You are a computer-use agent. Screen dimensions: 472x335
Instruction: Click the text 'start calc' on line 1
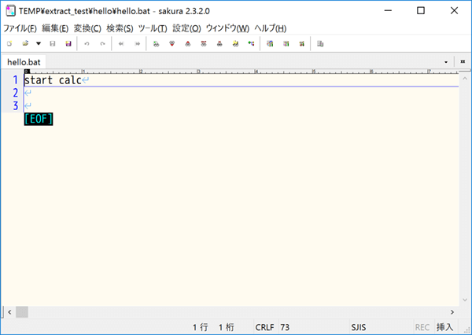coord(53,80)
